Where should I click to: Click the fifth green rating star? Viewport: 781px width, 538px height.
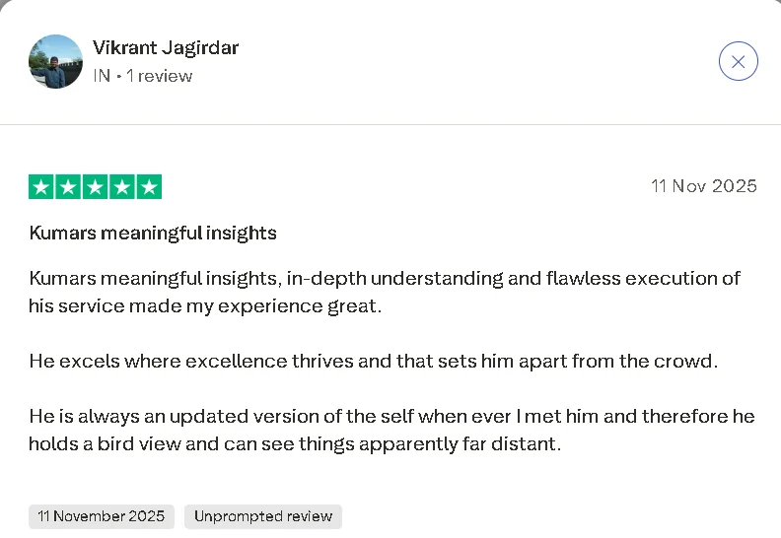point(149,187)
